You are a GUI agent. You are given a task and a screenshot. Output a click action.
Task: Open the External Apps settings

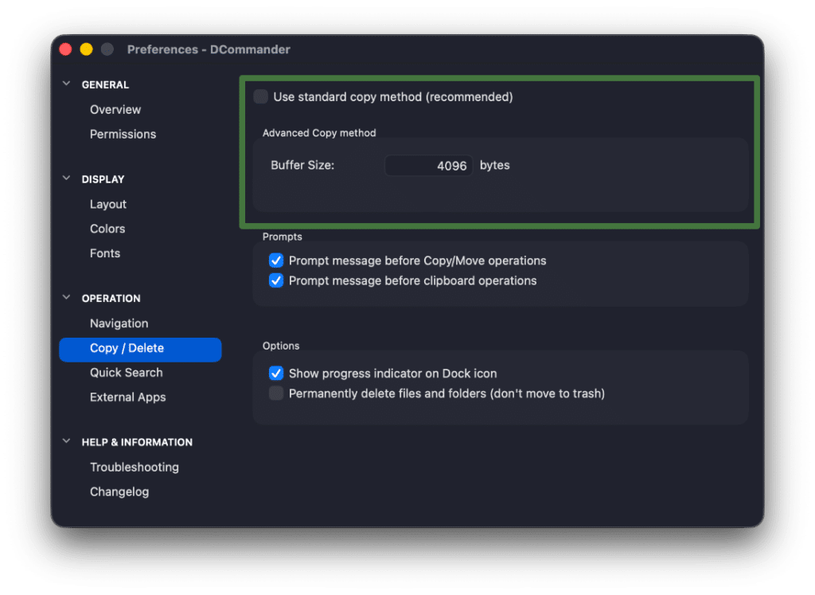pyautogui.click(x=128, y=397)
